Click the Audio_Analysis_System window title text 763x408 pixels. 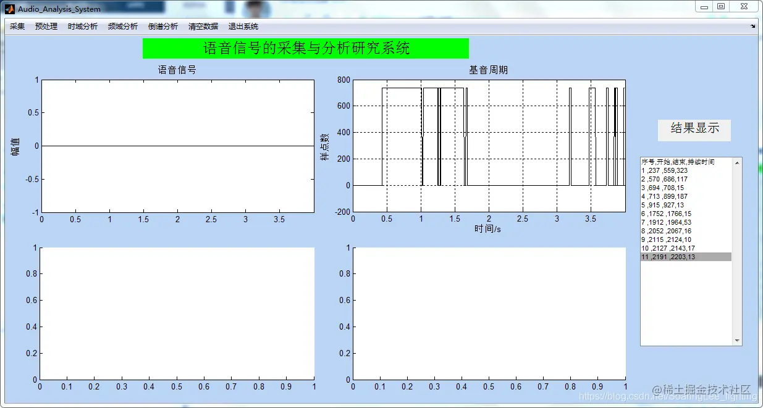tap(59, 9)
